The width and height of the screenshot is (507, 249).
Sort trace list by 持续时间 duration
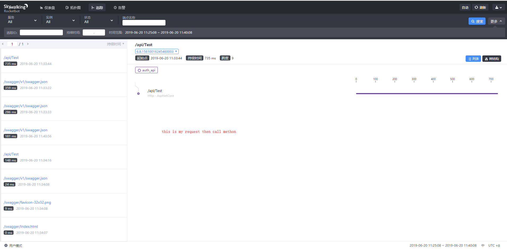click(x=115, y=44)
